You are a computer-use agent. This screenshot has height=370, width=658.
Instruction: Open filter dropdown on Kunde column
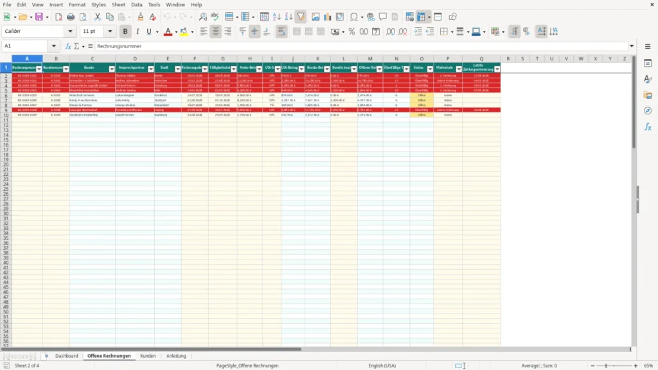tap(112, 69)
